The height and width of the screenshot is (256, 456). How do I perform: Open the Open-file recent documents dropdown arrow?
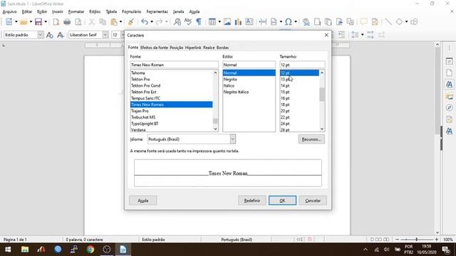(31, 22)
